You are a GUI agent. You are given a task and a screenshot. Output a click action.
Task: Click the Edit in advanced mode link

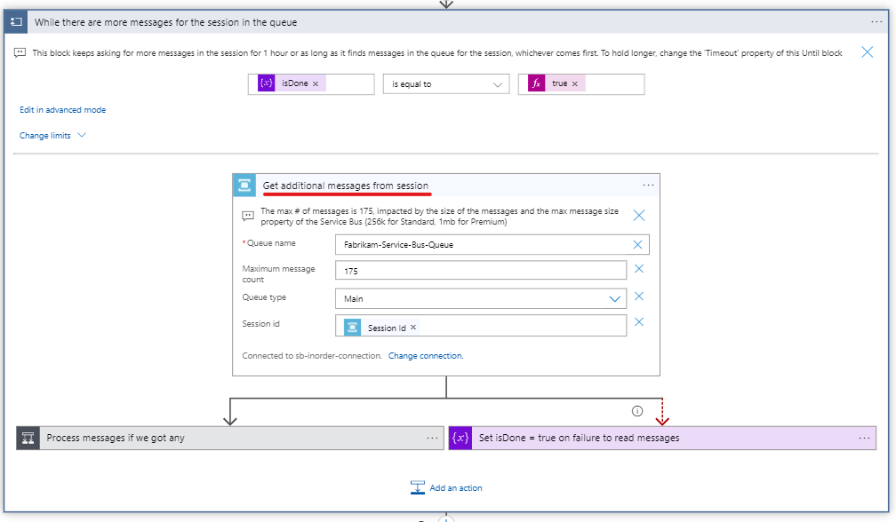(x=62, y=109)
